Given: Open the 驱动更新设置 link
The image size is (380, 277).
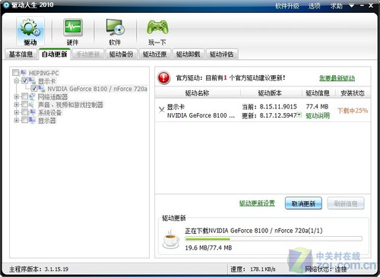Looking at the screenshot, I should coord(257,203).
